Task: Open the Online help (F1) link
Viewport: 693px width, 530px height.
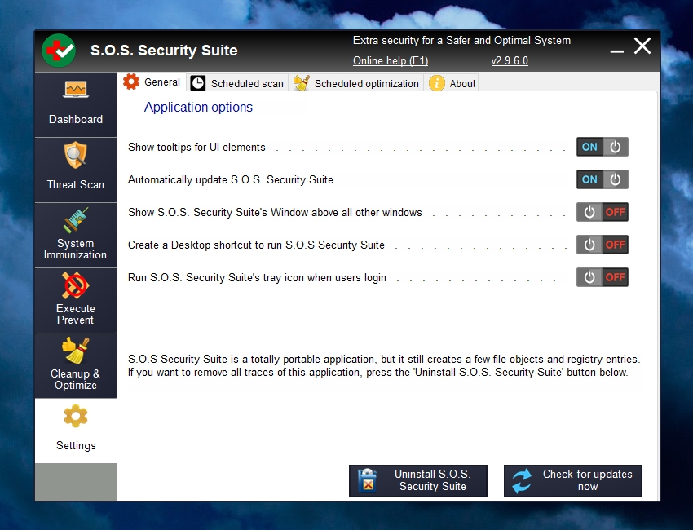Action: pyautogui.click(x=391, y=60)
